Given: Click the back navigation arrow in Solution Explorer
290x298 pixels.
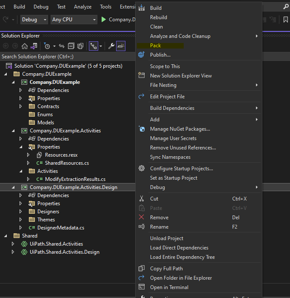Looking at the screenshot, I should coord(6,46).
